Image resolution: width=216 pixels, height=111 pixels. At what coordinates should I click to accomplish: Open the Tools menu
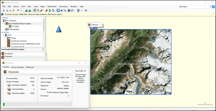[36, 7]
